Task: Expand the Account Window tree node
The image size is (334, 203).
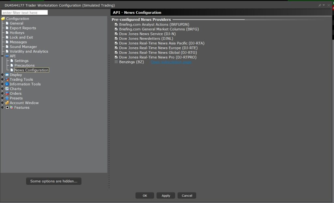Action: [x=2, y=103]
